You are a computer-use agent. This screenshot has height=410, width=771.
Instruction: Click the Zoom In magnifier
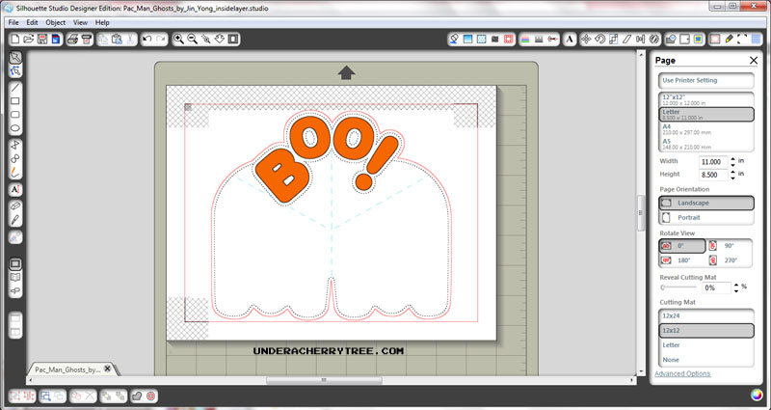coord(178,39)
